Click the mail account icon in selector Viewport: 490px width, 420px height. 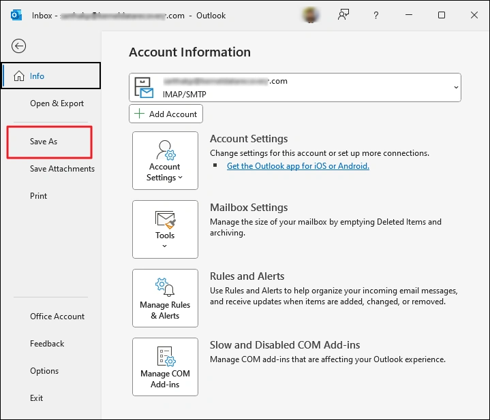(x=144, y=87)
